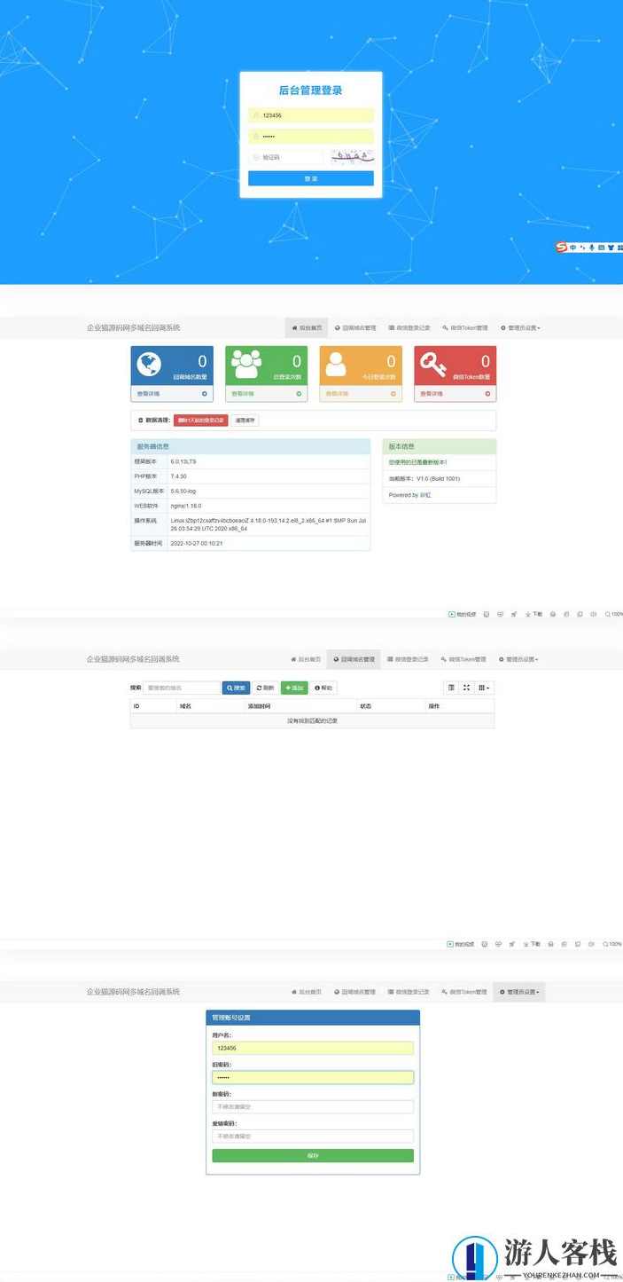Click 下载 in the domain management status bar
This screenshot has width=623, height=1282.
click(x=533, y=944)
